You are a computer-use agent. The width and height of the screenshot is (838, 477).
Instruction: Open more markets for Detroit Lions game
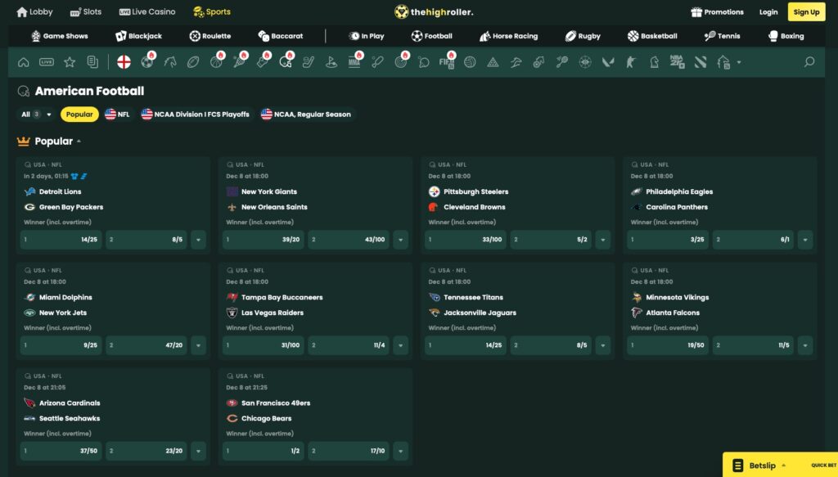[x=198, y=240]
